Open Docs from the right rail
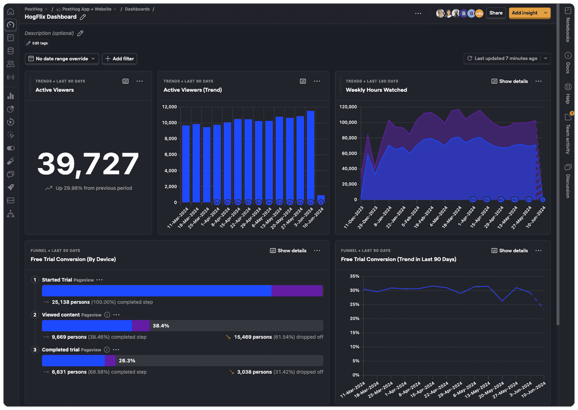The height and width of the screenshot is (410, 578). click(x=567, y=56)
